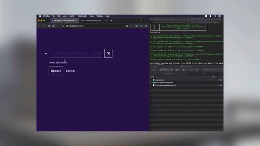260x146 pixels.
Task: Open the Bookmarks menu
Action: point(82,16)
